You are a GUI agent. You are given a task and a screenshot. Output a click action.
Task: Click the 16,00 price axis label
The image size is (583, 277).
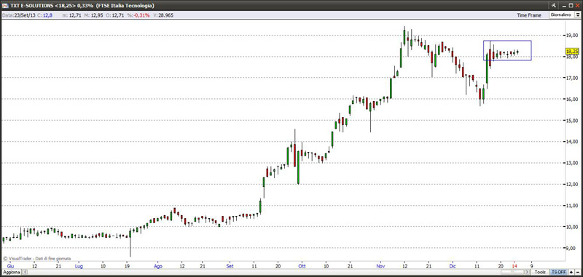(571, 99)
